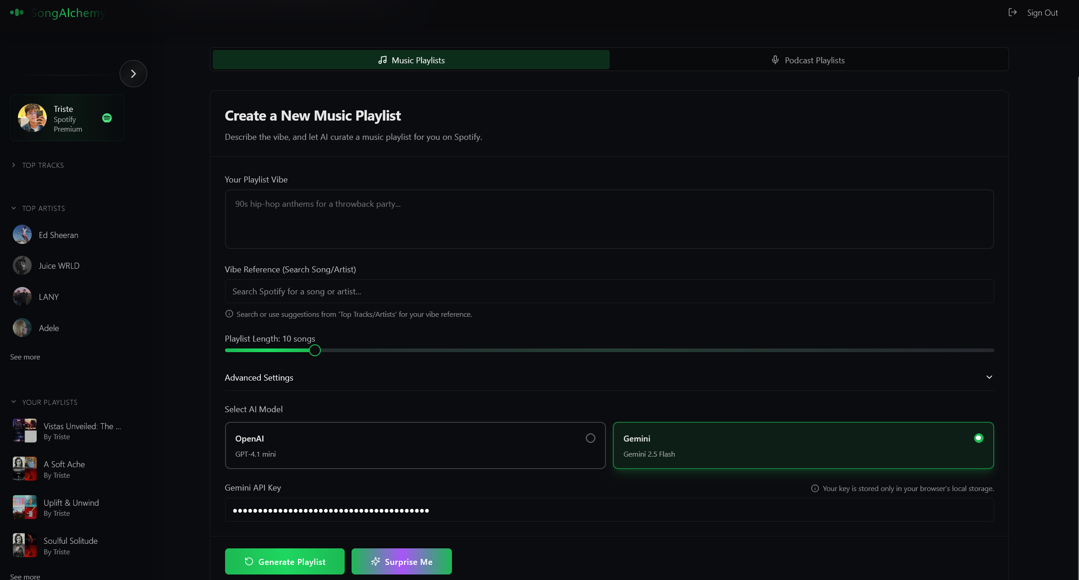Click Triste profile picture
This screenshot has height=580, width=1079.
click(32, 118)
